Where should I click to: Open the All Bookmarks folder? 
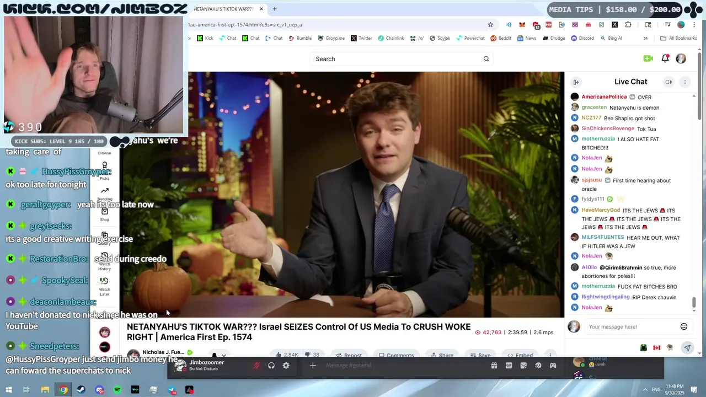tap(679, 39)
